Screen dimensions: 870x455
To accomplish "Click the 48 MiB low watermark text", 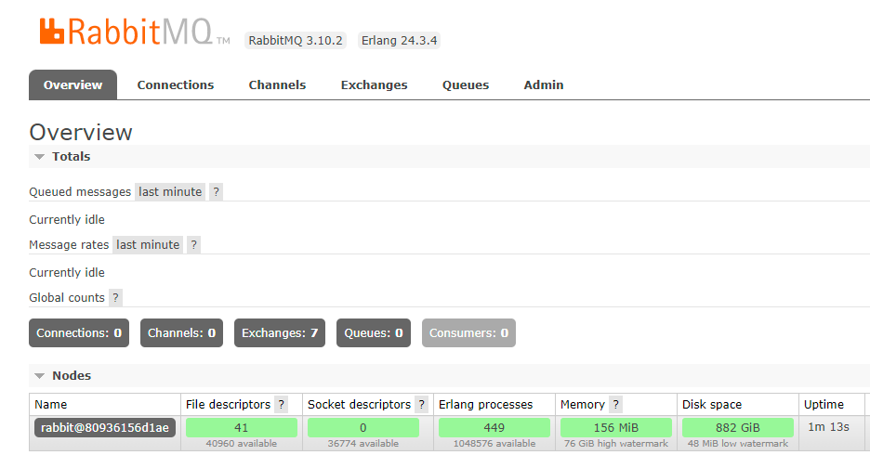I will (x=738, y=444).
